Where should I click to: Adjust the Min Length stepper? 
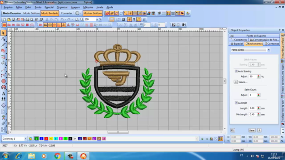[x=258, y=115]
